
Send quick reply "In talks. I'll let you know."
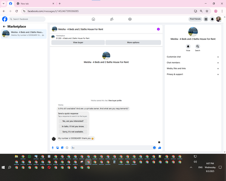tap(73, 126)
